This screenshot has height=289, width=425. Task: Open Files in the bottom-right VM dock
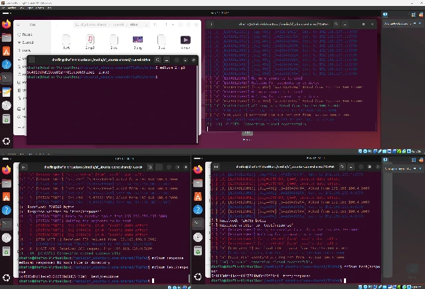198,183
